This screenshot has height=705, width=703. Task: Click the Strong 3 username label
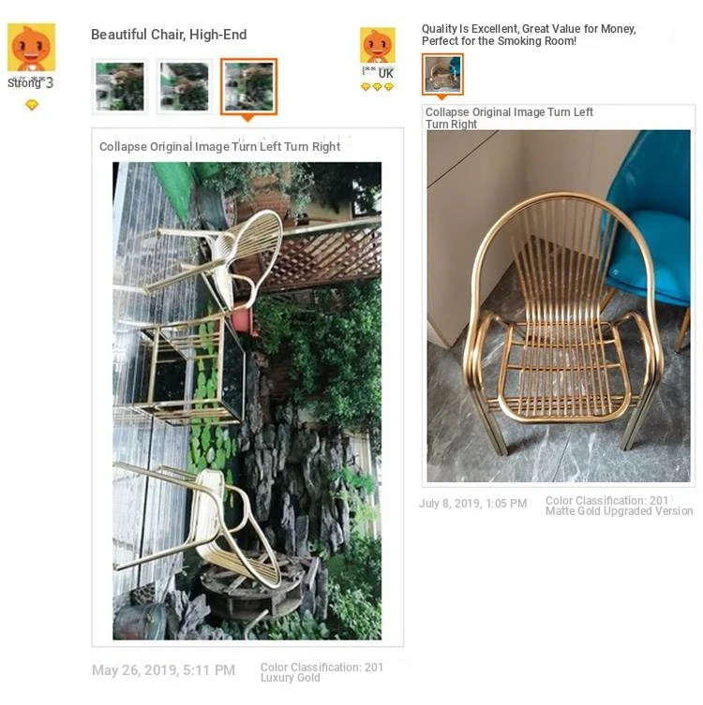[x=30, y=83]
